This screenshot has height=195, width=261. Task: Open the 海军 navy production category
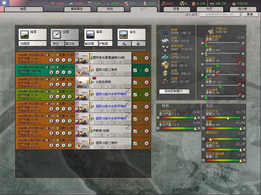click(98, 34)
